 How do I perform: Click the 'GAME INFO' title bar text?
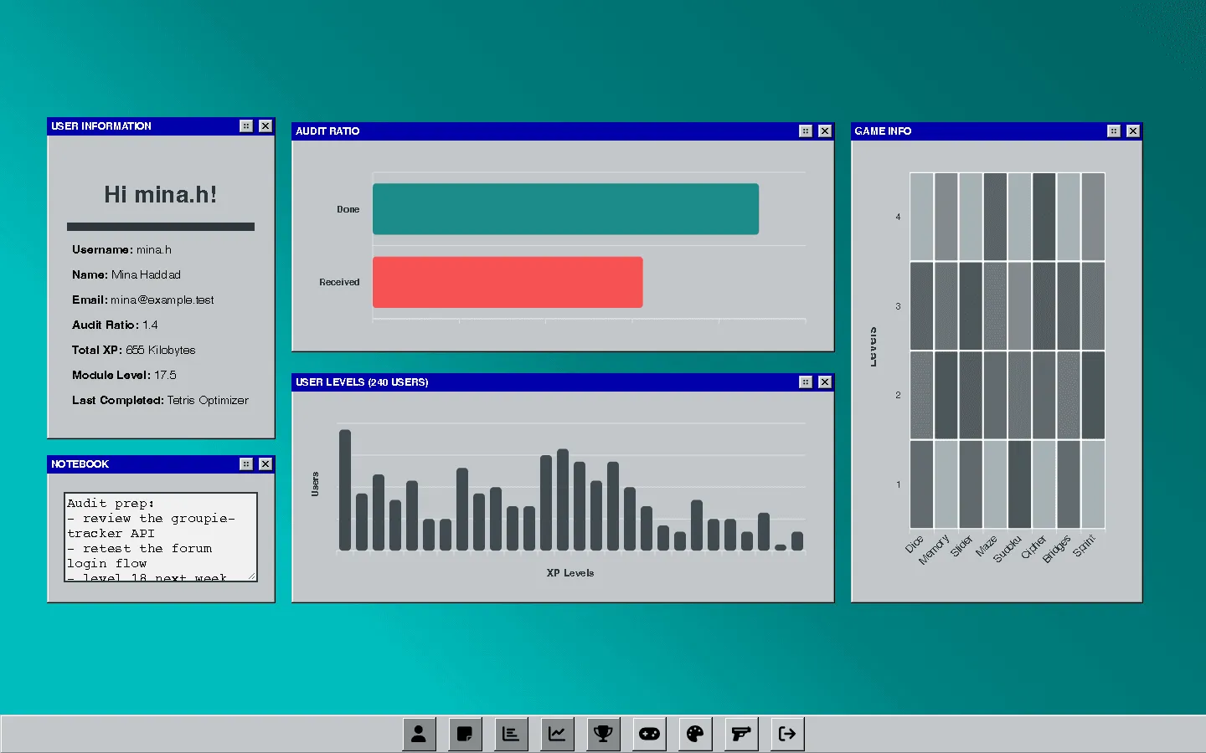point(883,131)
